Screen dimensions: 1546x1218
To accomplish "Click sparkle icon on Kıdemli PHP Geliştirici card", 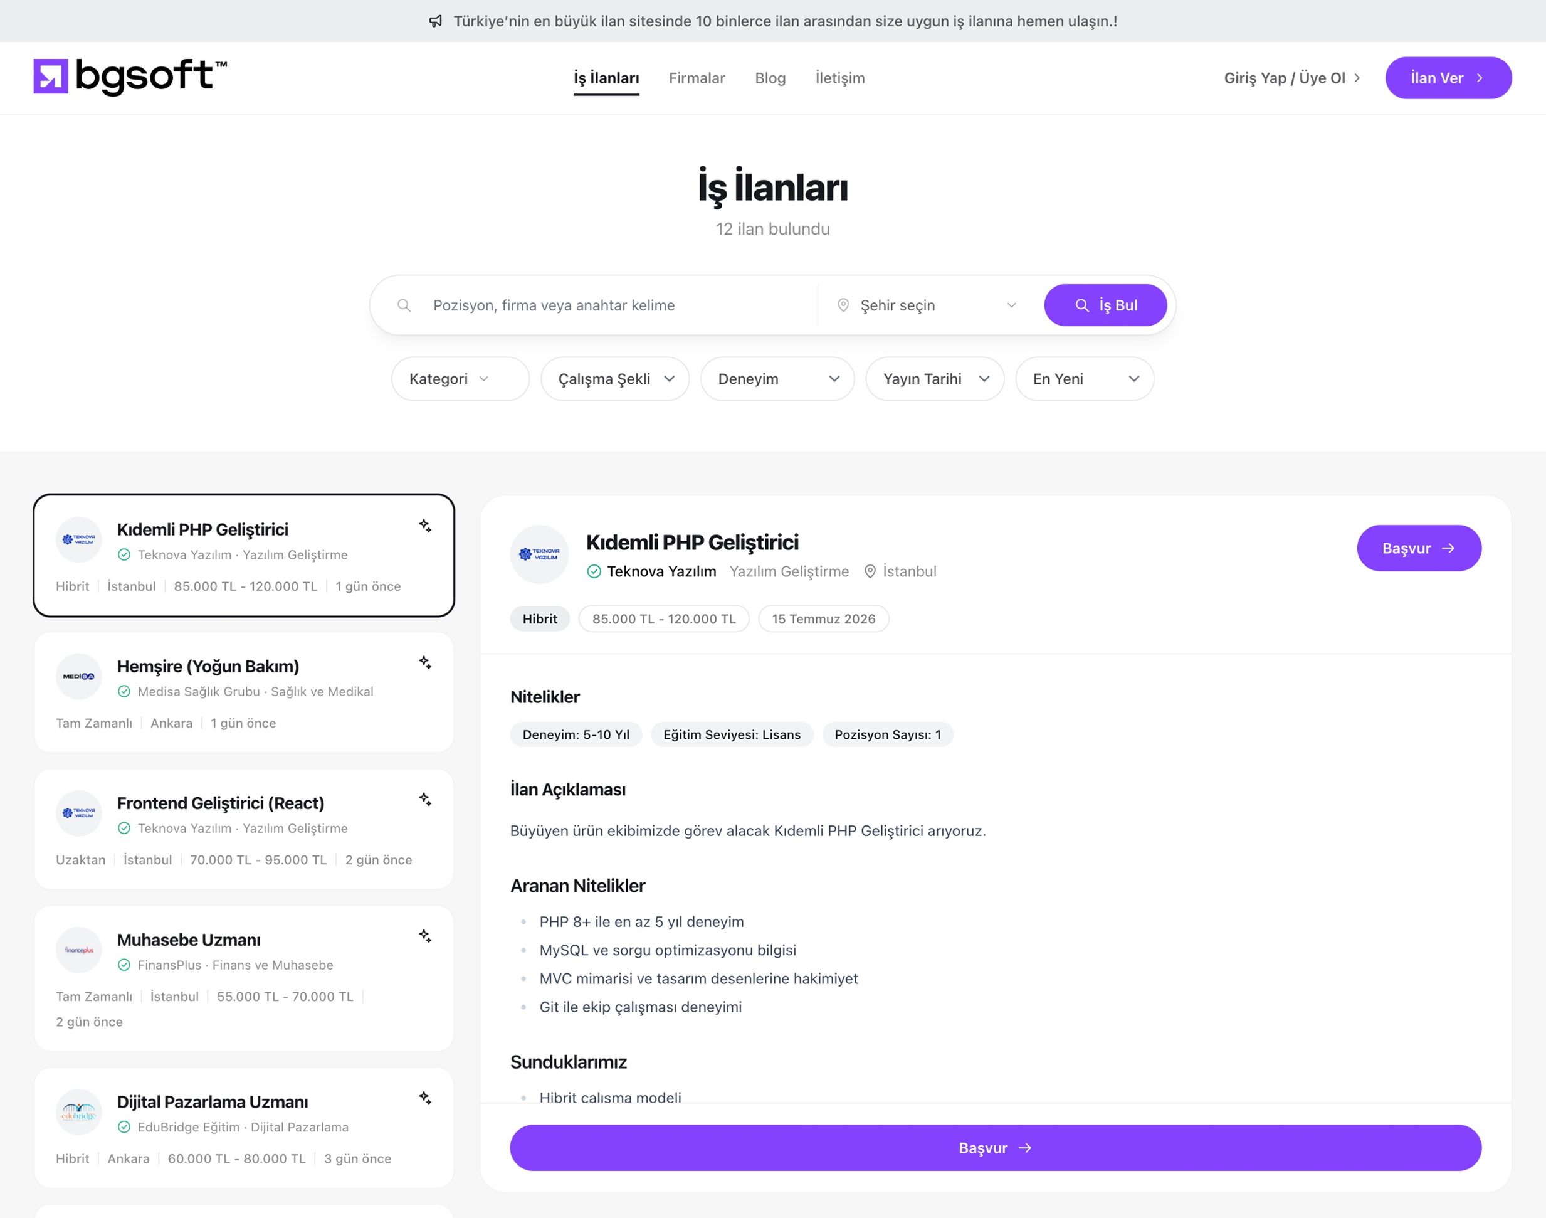I will pyautogui.click(x=425, y=526).
